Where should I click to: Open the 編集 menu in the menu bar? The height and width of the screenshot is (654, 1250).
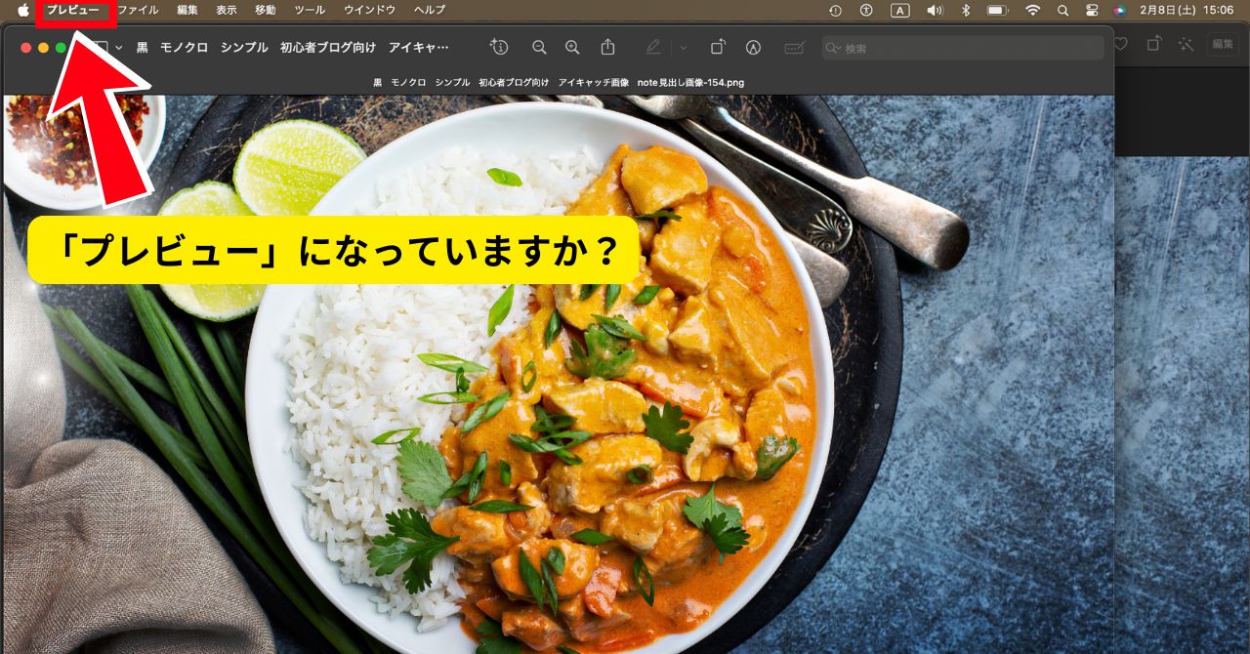(187, 10)
